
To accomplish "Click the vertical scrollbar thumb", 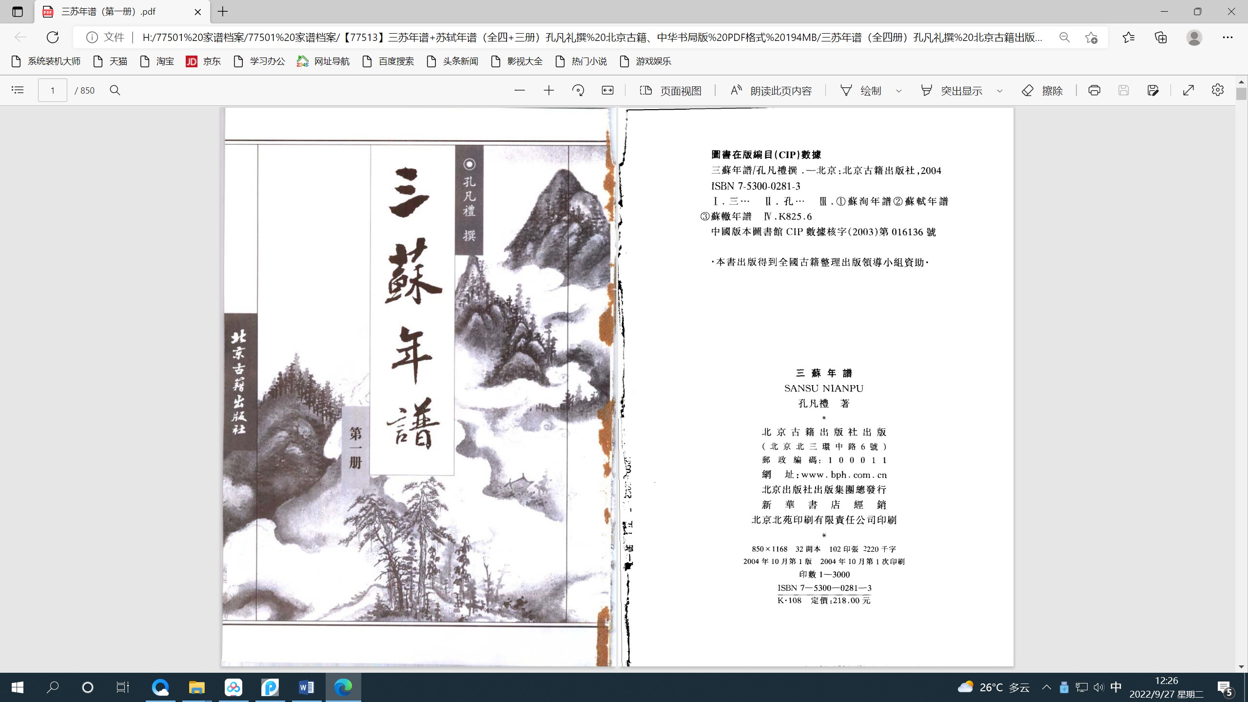I will tap(1241, 94).
